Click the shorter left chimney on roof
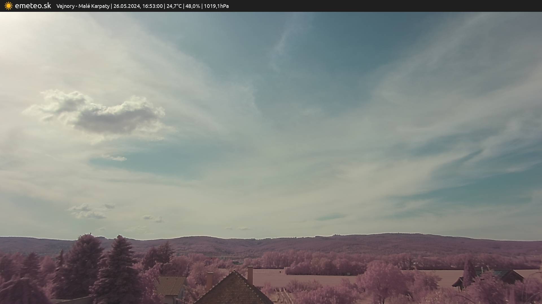The width and height of the screenshot is (542, 304). pos(209,280)
